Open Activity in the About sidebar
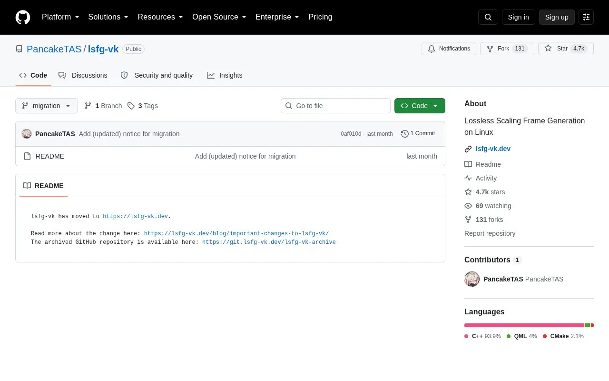This screenshot has height=381, width=609. (481, 178)
